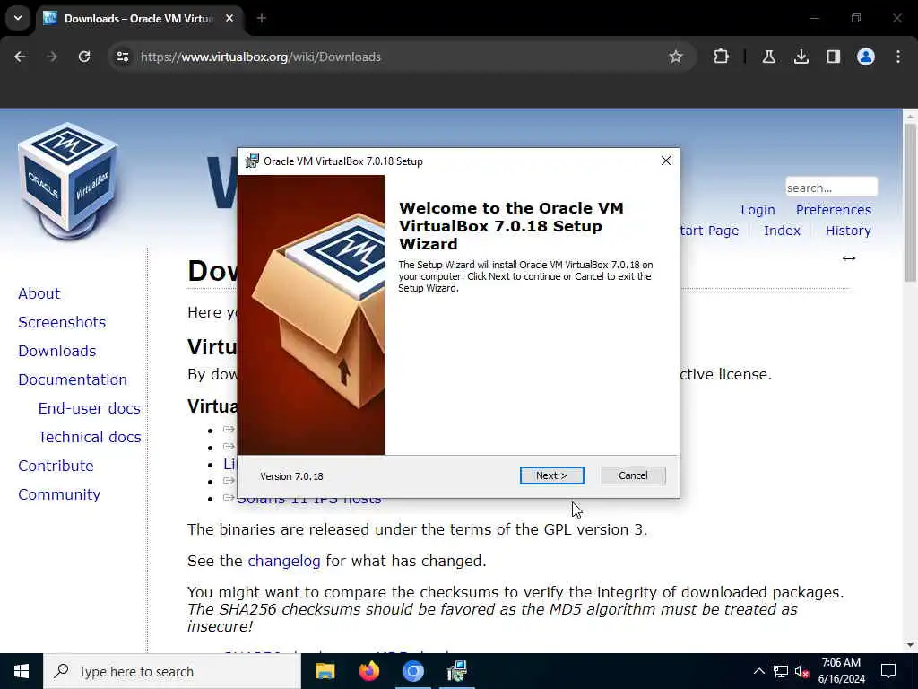Go back in Chrome browser
This screenshot has width=918, height=689.
(20, 57)
